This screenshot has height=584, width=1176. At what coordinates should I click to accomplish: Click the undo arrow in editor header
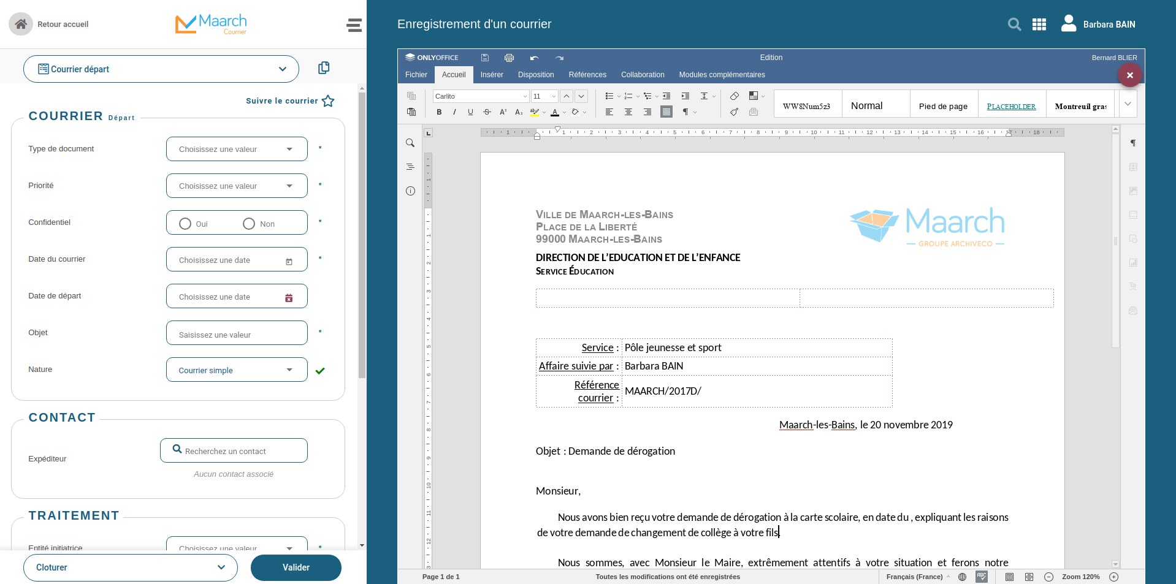click(534, 58)
